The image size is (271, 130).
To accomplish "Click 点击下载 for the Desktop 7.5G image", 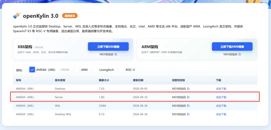I will pos(221,89).
